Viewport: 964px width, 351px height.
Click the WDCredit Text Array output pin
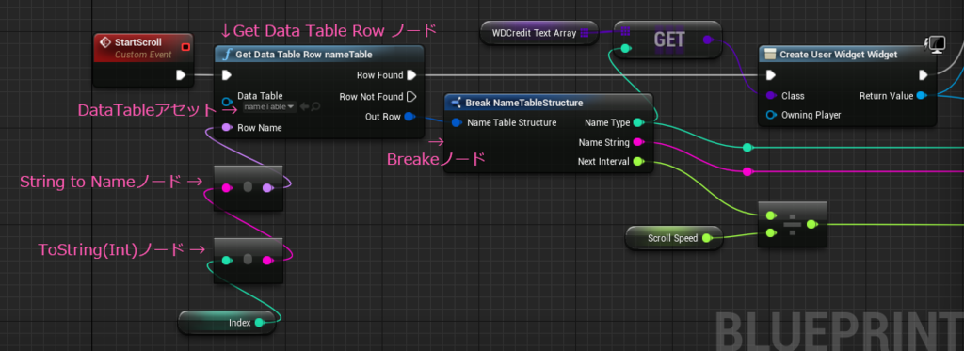pyautogui.click(x=585, y=33)
